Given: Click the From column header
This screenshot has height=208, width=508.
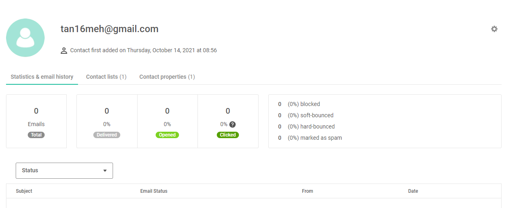Looking at the screenshot, I should (x=307, y=191).
